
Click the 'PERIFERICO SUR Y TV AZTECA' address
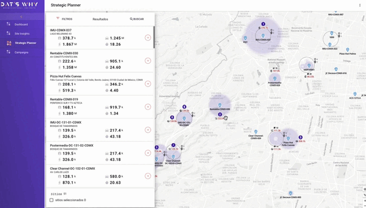coord(66,103)
